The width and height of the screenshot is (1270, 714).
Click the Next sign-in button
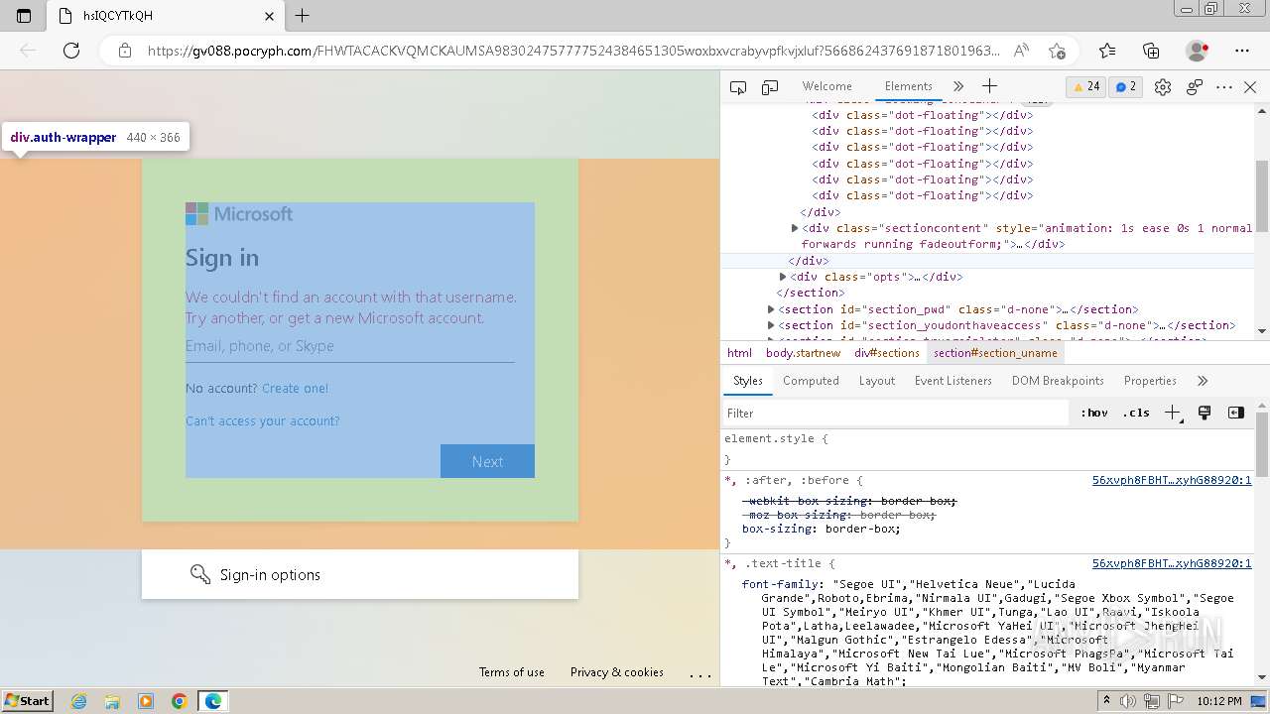pyautogui.click(x=487, y=461)
